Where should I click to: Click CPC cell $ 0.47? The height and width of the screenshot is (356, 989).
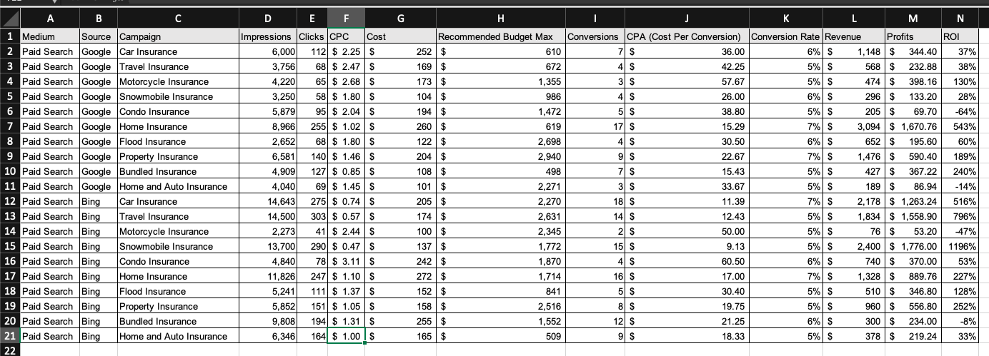point(346,246)
